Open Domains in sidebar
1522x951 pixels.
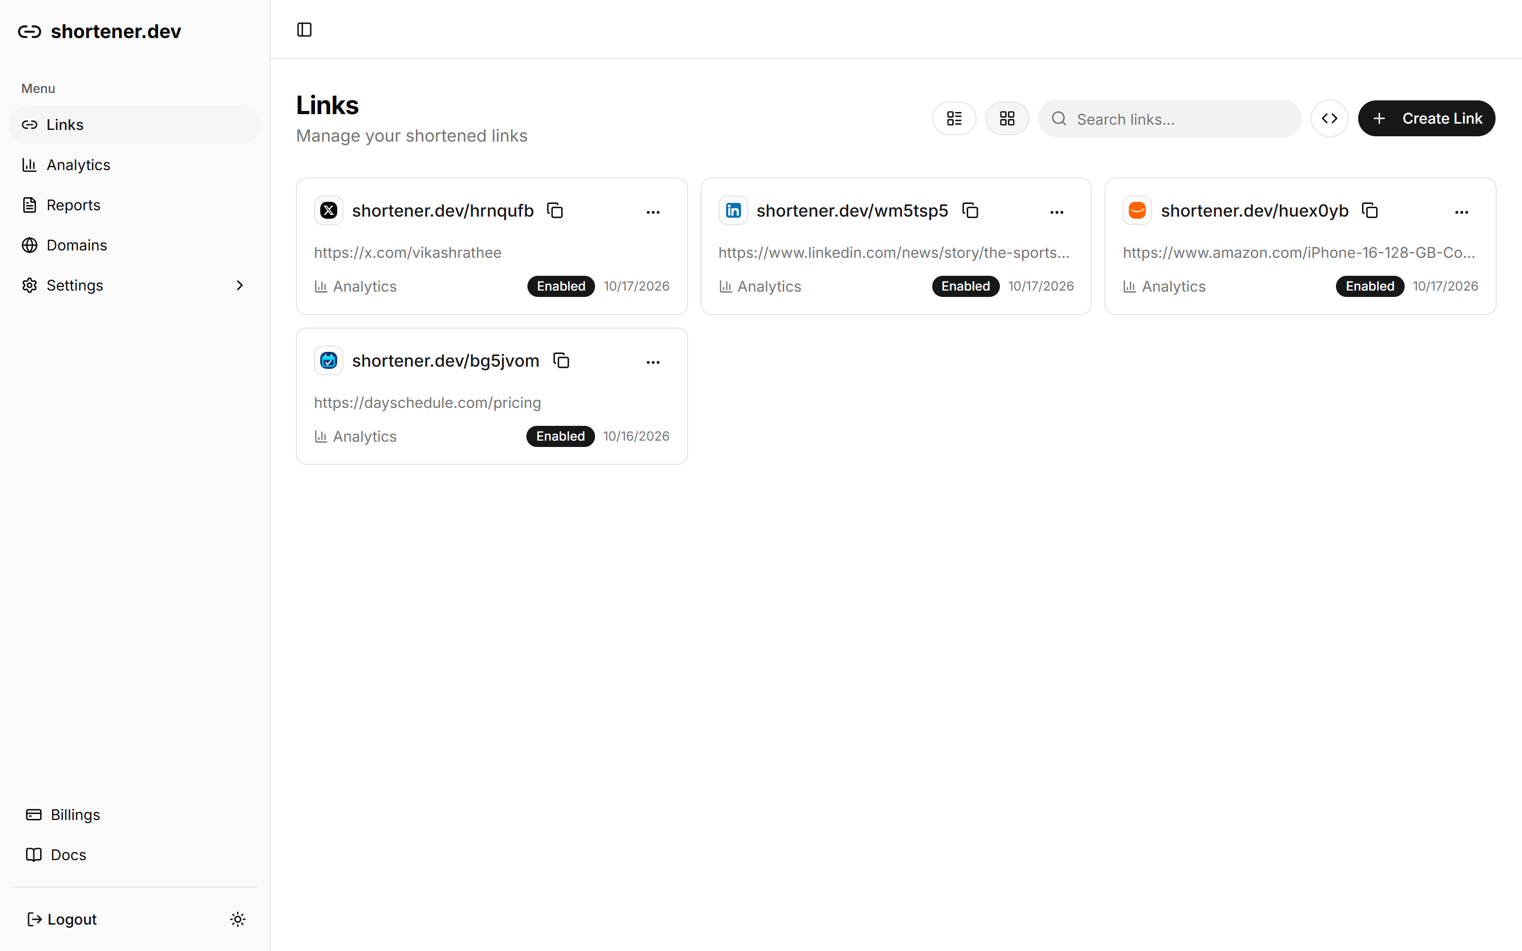(135, 245)
